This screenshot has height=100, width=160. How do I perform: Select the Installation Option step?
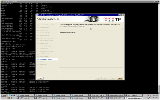coord(44,27)
